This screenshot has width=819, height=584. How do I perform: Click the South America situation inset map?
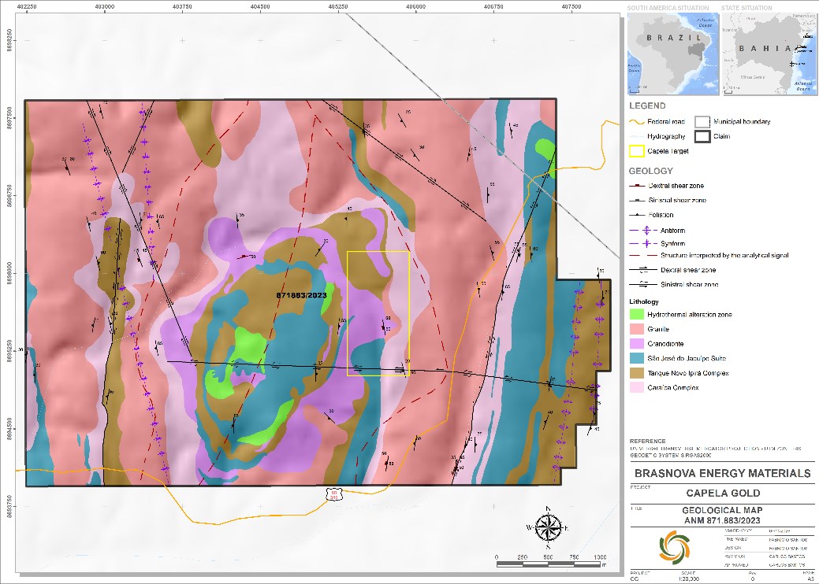click(x=672, y=54)
